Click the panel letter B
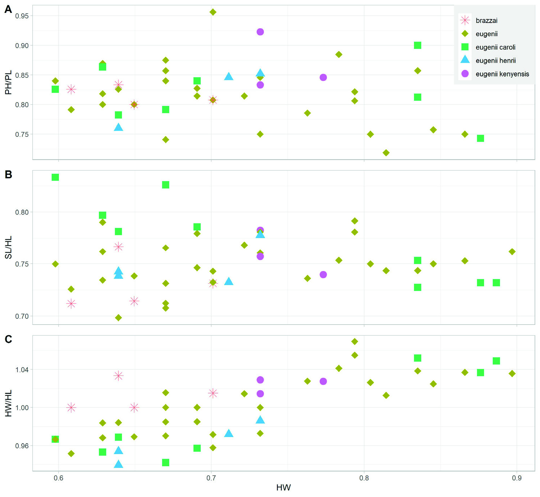Image resolution: width=540 pixels, height=497 pixels. coord(8,174)
